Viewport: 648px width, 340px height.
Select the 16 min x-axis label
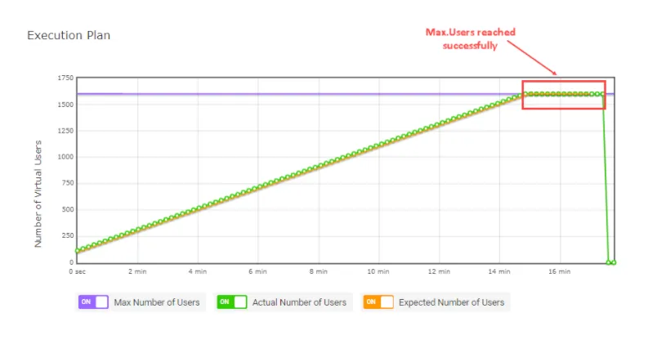[x=559, y=271]
